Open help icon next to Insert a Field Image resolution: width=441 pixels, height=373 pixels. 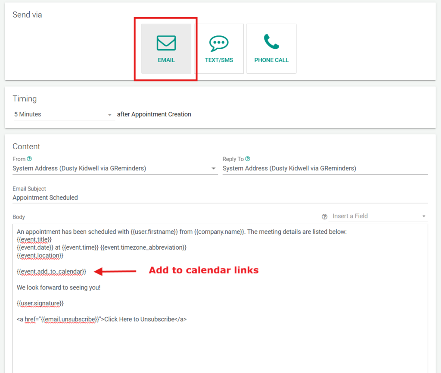pyautogui.click(x=325, y=216)
